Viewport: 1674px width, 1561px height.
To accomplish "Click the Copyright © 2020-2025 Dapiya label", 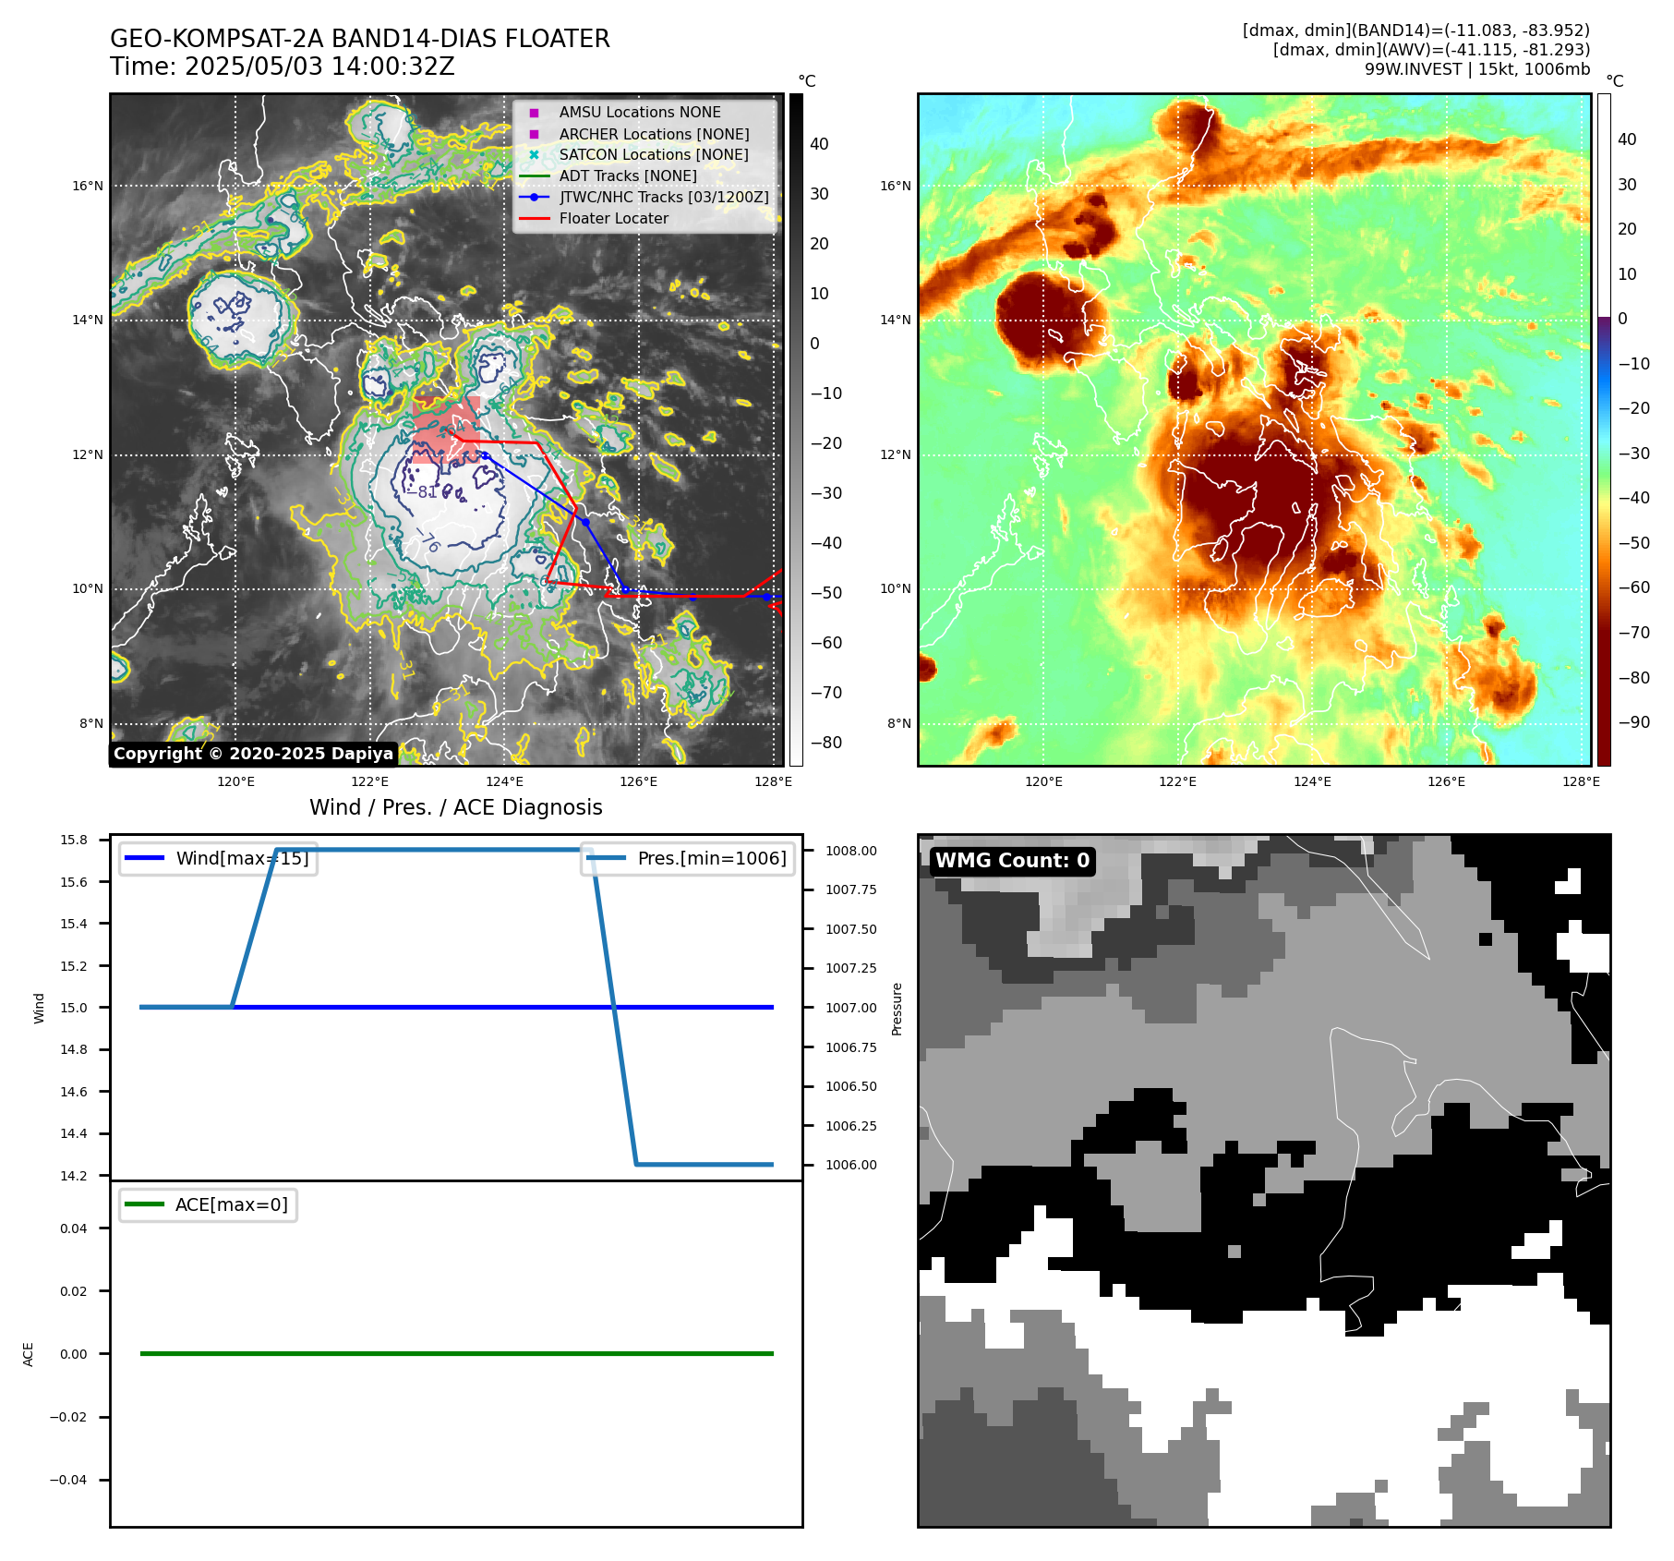I will (x=253, y=754).
